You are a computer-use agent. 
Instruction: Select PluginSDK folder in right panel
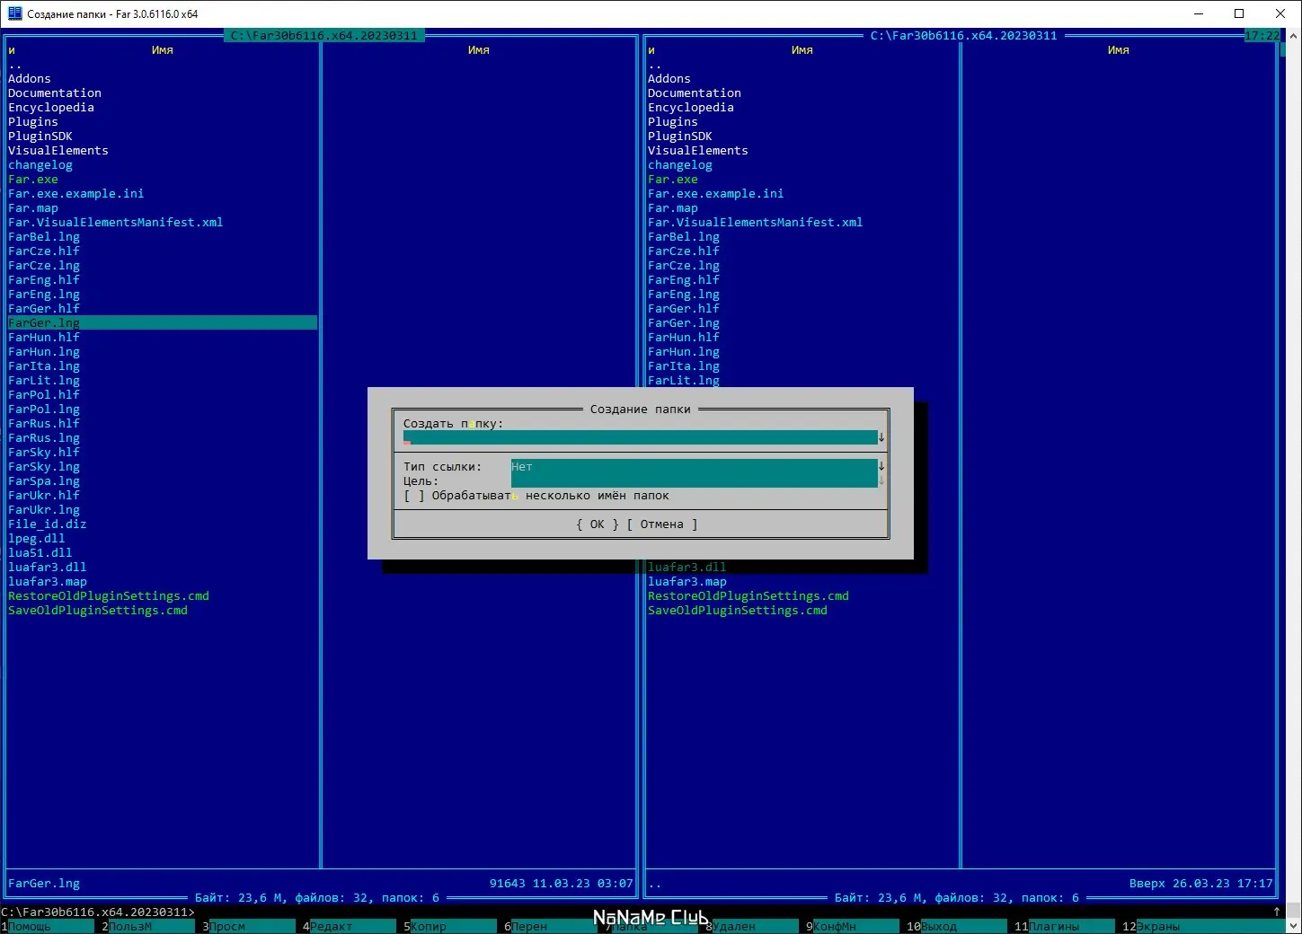[680, 137]
